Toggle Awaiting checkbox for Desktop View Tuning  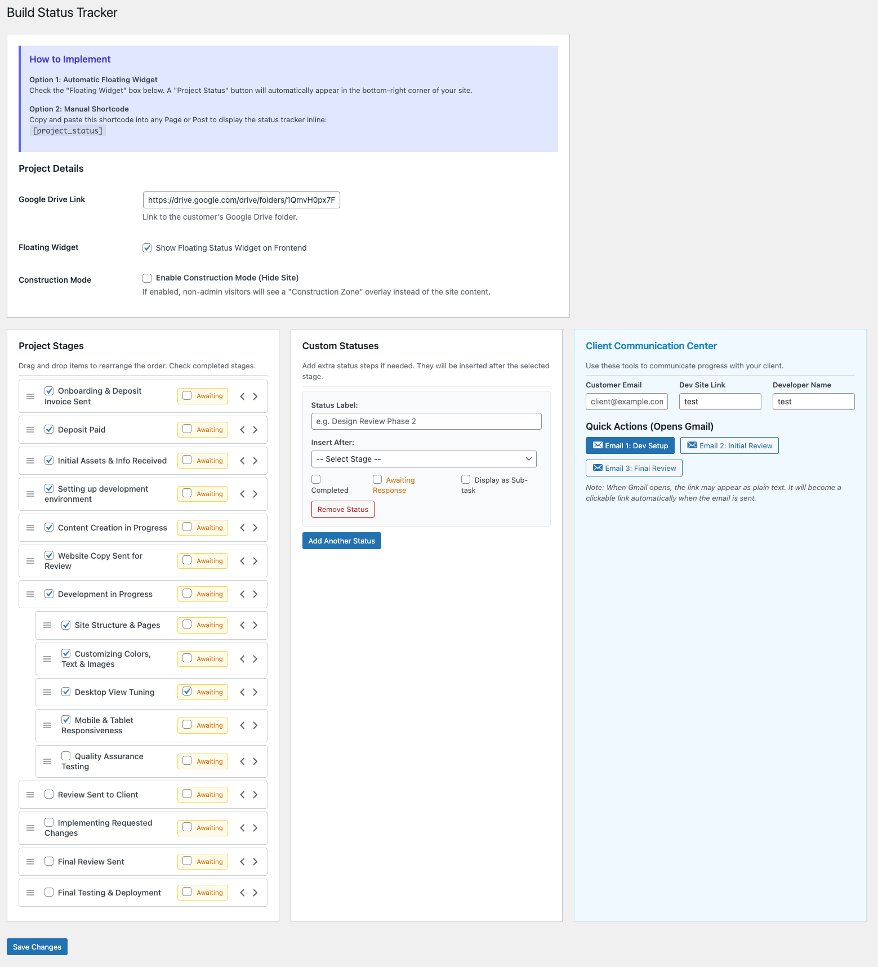(x=187, y=692)
